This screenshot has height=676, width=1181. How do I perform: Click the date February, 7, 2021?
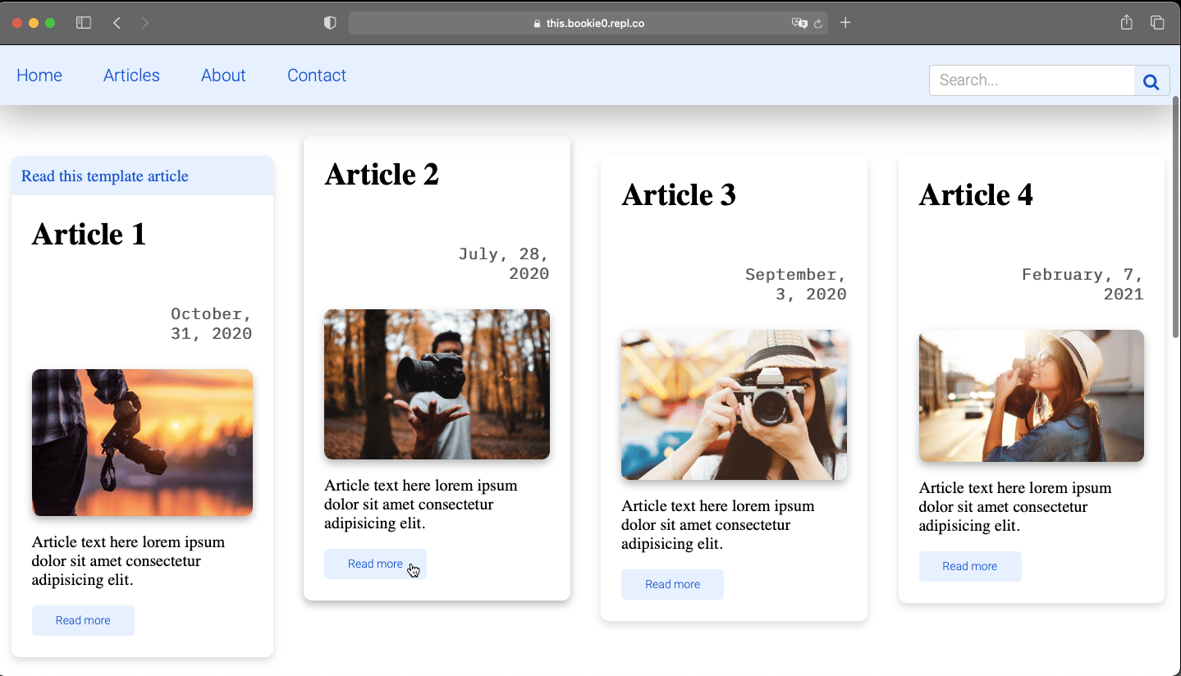click(1083, 285)
